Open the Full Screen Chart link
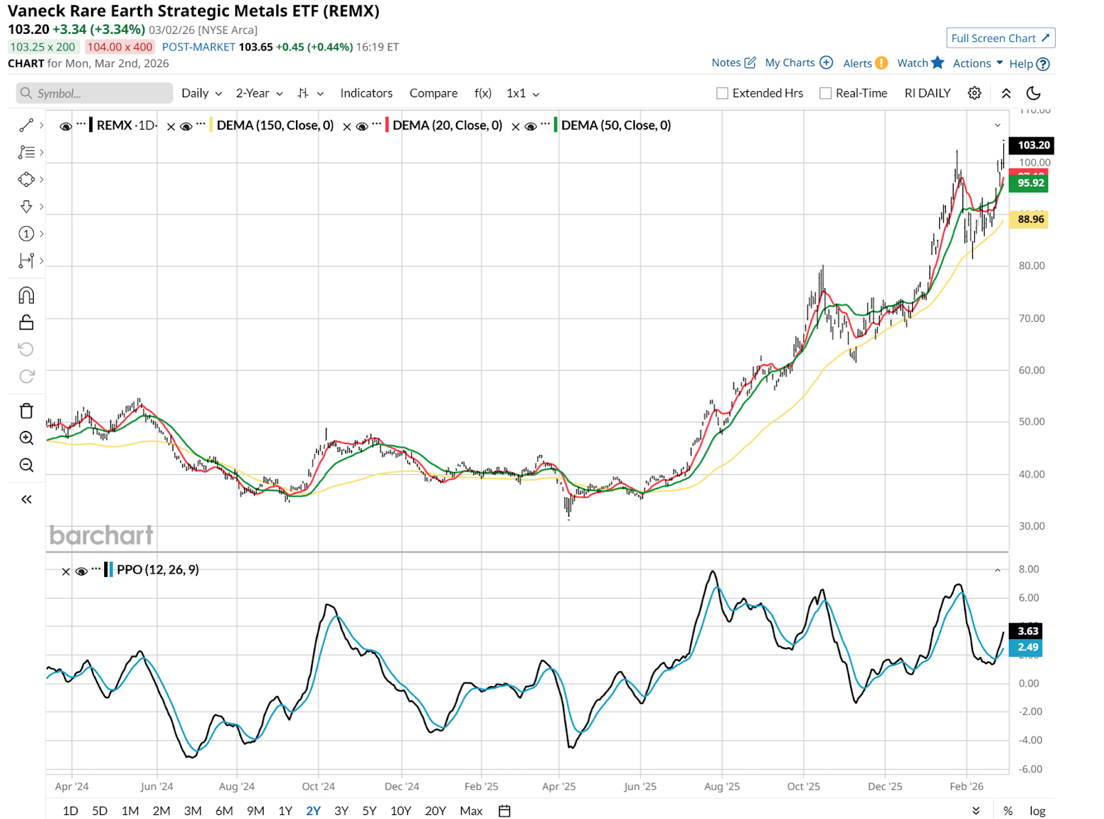This screenshot has width=1104, height=819. [x=1000, y=38]
